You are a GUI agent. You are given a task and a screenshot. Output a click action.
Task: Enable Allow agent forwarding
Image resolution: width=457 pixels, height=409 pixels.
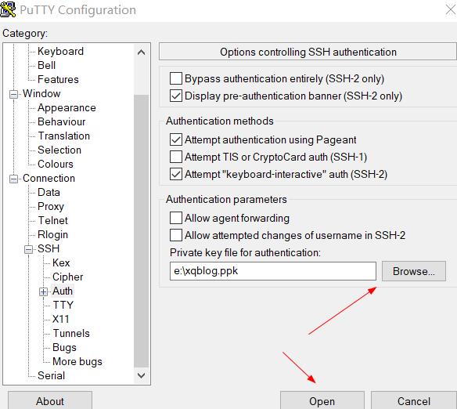click(x=176, y=218)
